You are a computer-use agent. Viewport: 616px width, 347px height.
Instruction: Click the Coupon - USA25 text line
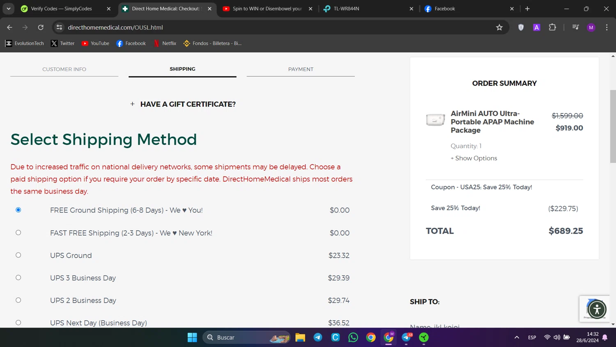click(x=481, y=187)
